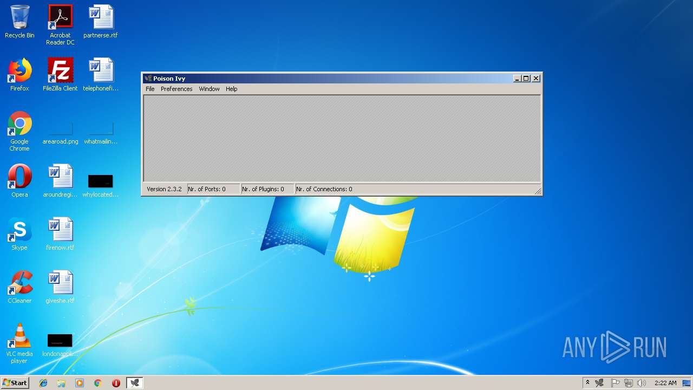
Task: Select the londonappli... file icon
Action: click(60, 345)
